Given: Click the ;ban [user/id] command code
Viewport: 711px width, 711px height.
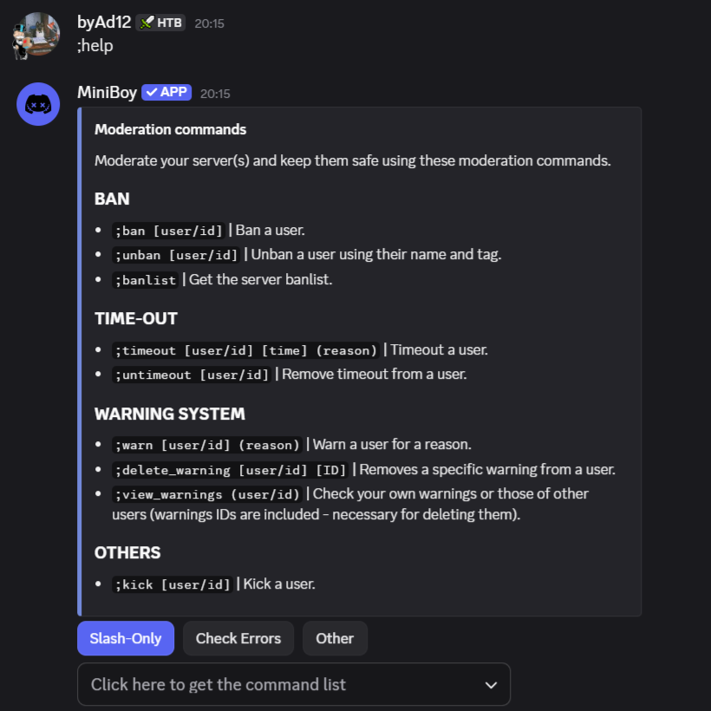Looking at the screenshot, I should tap(169, 231).
